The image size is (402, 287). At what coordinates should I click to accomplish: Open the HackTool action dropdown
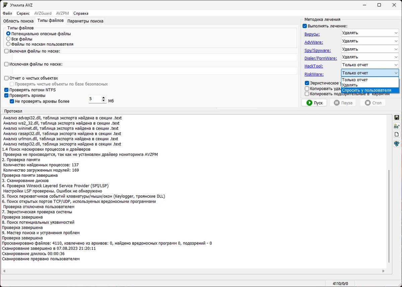click(x=370, y=65)
